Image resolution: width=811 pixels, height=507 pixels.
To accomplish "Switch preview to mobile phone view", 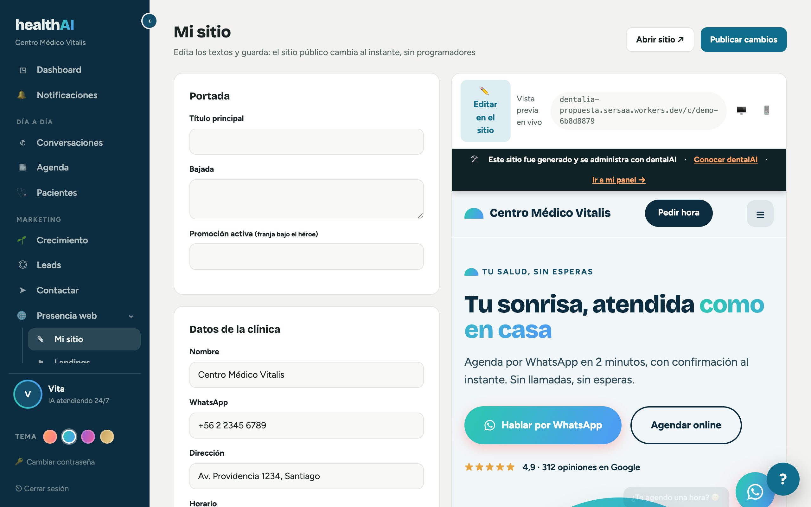I will [766, 110].
